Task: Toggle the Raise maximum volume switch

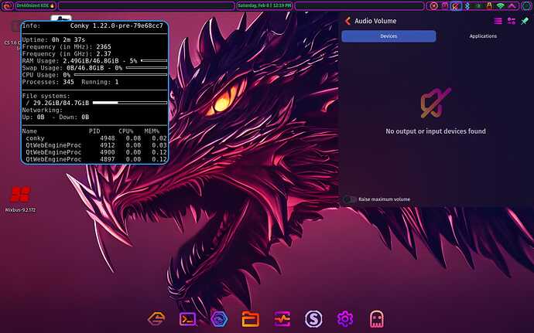Action: 349,199
